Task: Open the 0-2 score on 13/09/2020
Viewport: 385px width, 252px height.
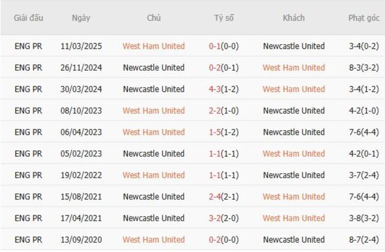Action: point(215,240)
